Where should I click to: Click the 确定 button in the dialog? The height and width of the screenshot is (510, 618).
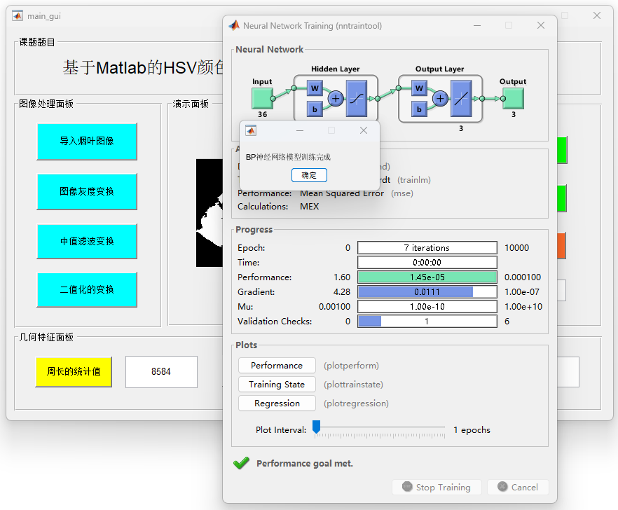[309, 175]
